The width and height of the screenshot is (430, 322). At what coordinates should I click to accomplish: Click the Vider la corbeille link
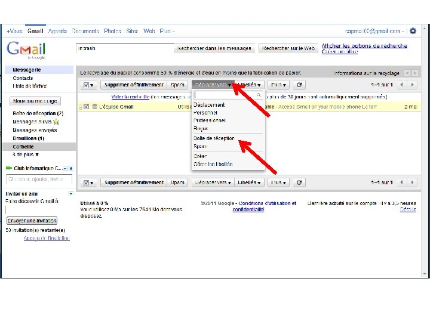[x=130, y=97]
